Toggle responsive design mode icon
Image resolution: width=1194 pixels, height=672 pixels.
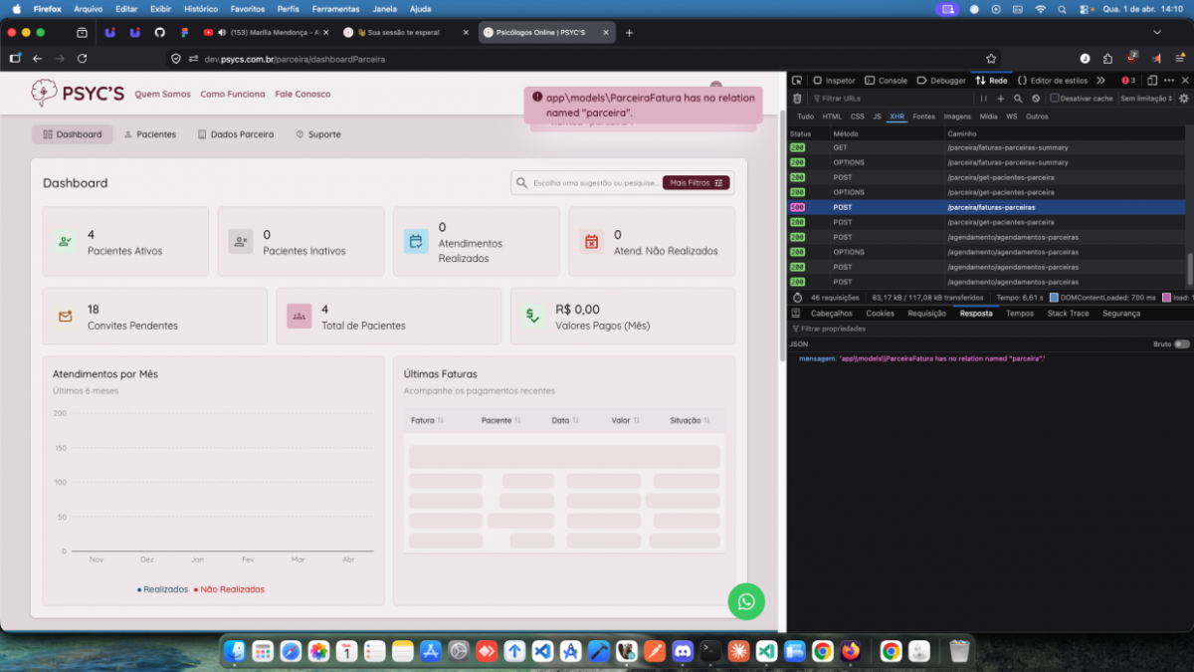(x=1152, y=81)
